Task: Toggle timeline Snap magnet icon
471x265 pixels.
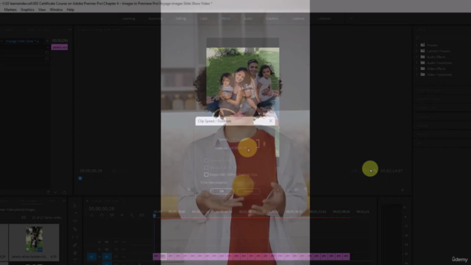Action: 102,215
